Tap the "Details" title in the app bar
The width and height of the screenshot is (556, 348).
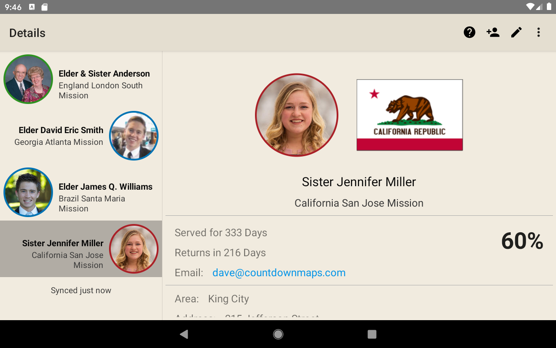click(27, 33)
